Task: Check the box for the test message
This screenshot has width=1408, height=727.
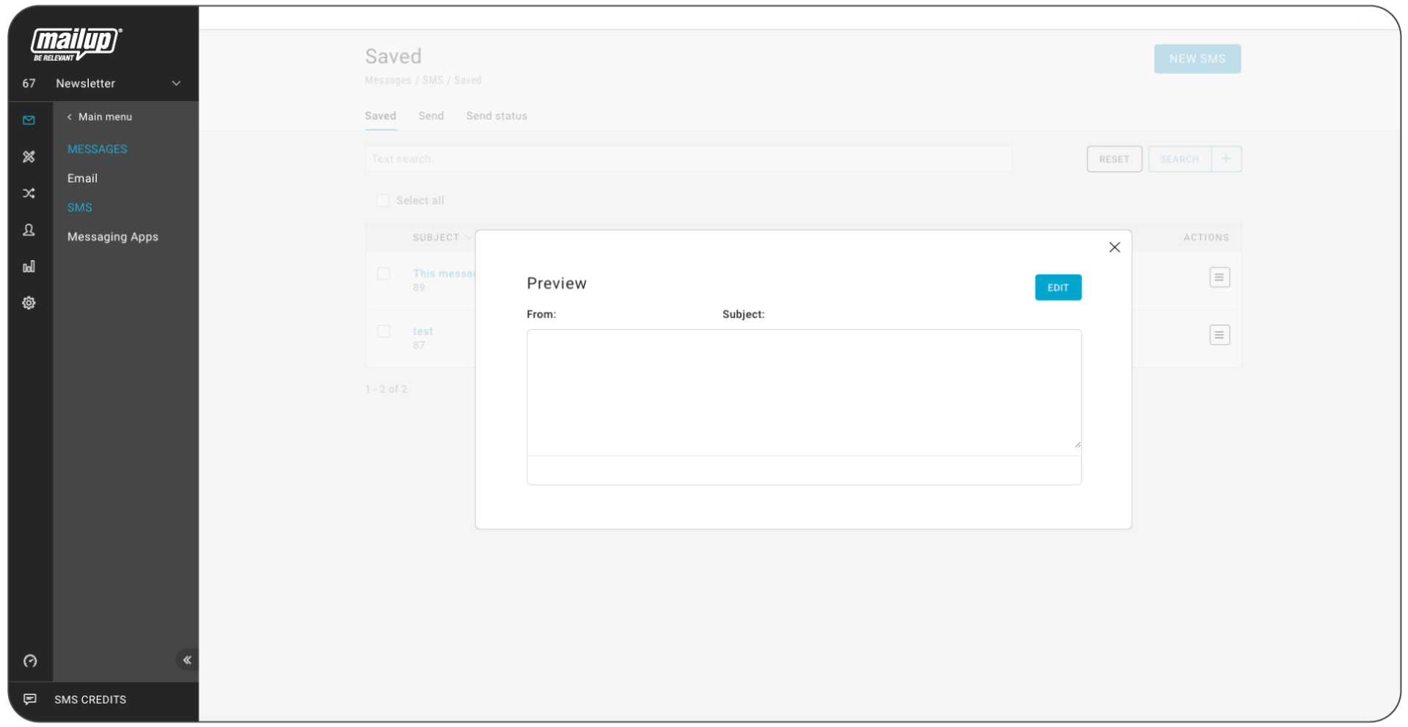Action: click(x=384, y=331)
